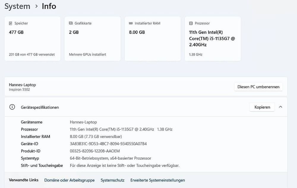
Task: Click '201 GB von 477 GB verwendet' text
Action: [32, 54]
